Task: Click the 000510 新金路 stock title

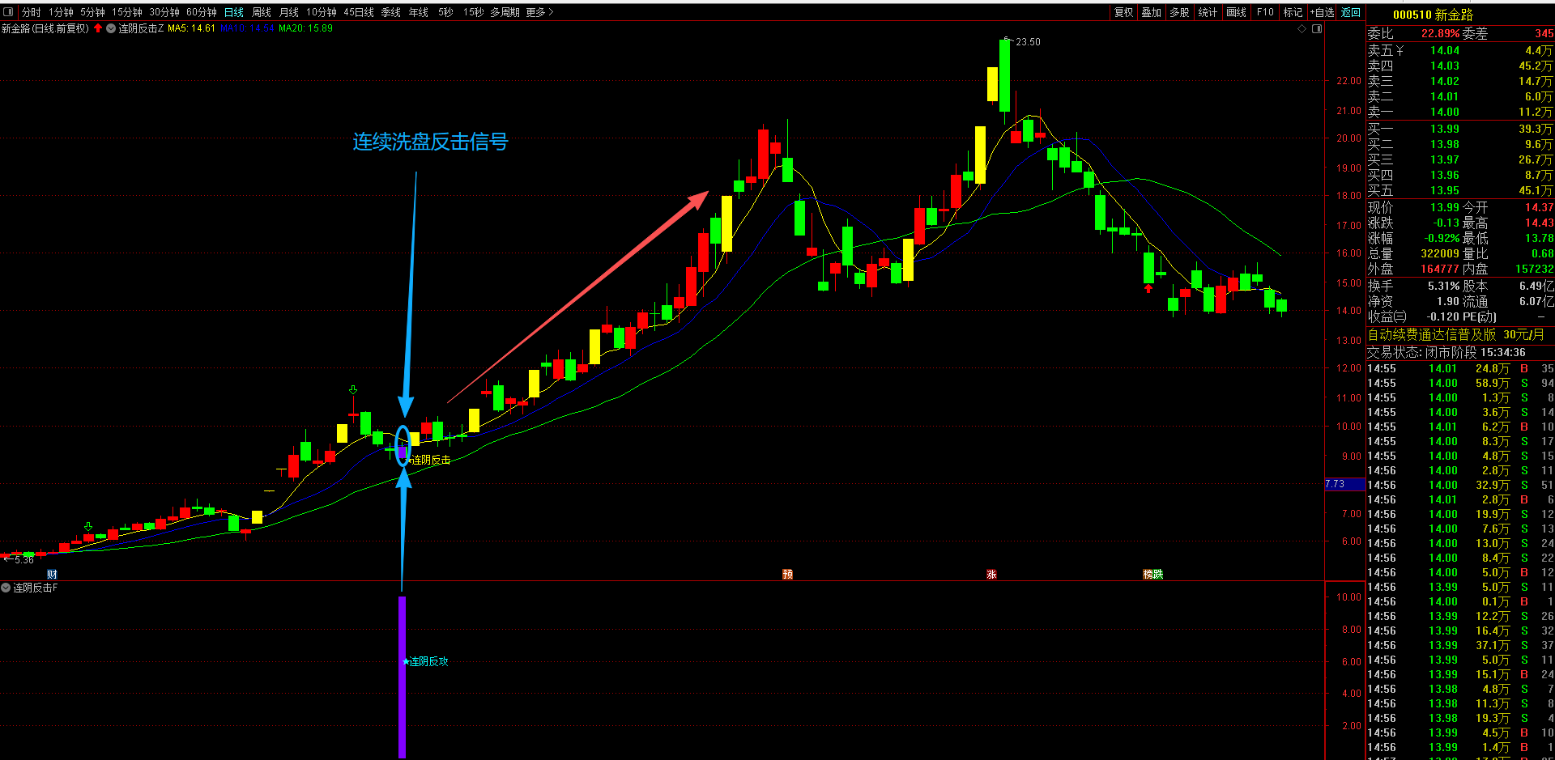Action: pyautogui.click(x=1433, y=15)
